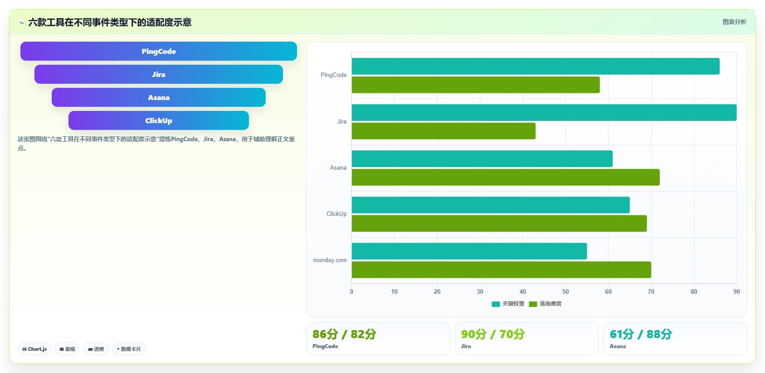Click Asana's green 落地难度 bar

click(506, 177)
